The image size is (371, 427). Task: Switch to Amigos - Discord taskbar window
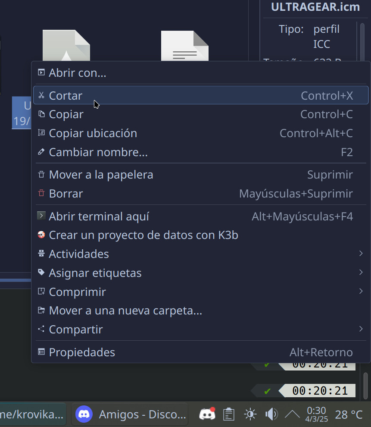(130, 414)
